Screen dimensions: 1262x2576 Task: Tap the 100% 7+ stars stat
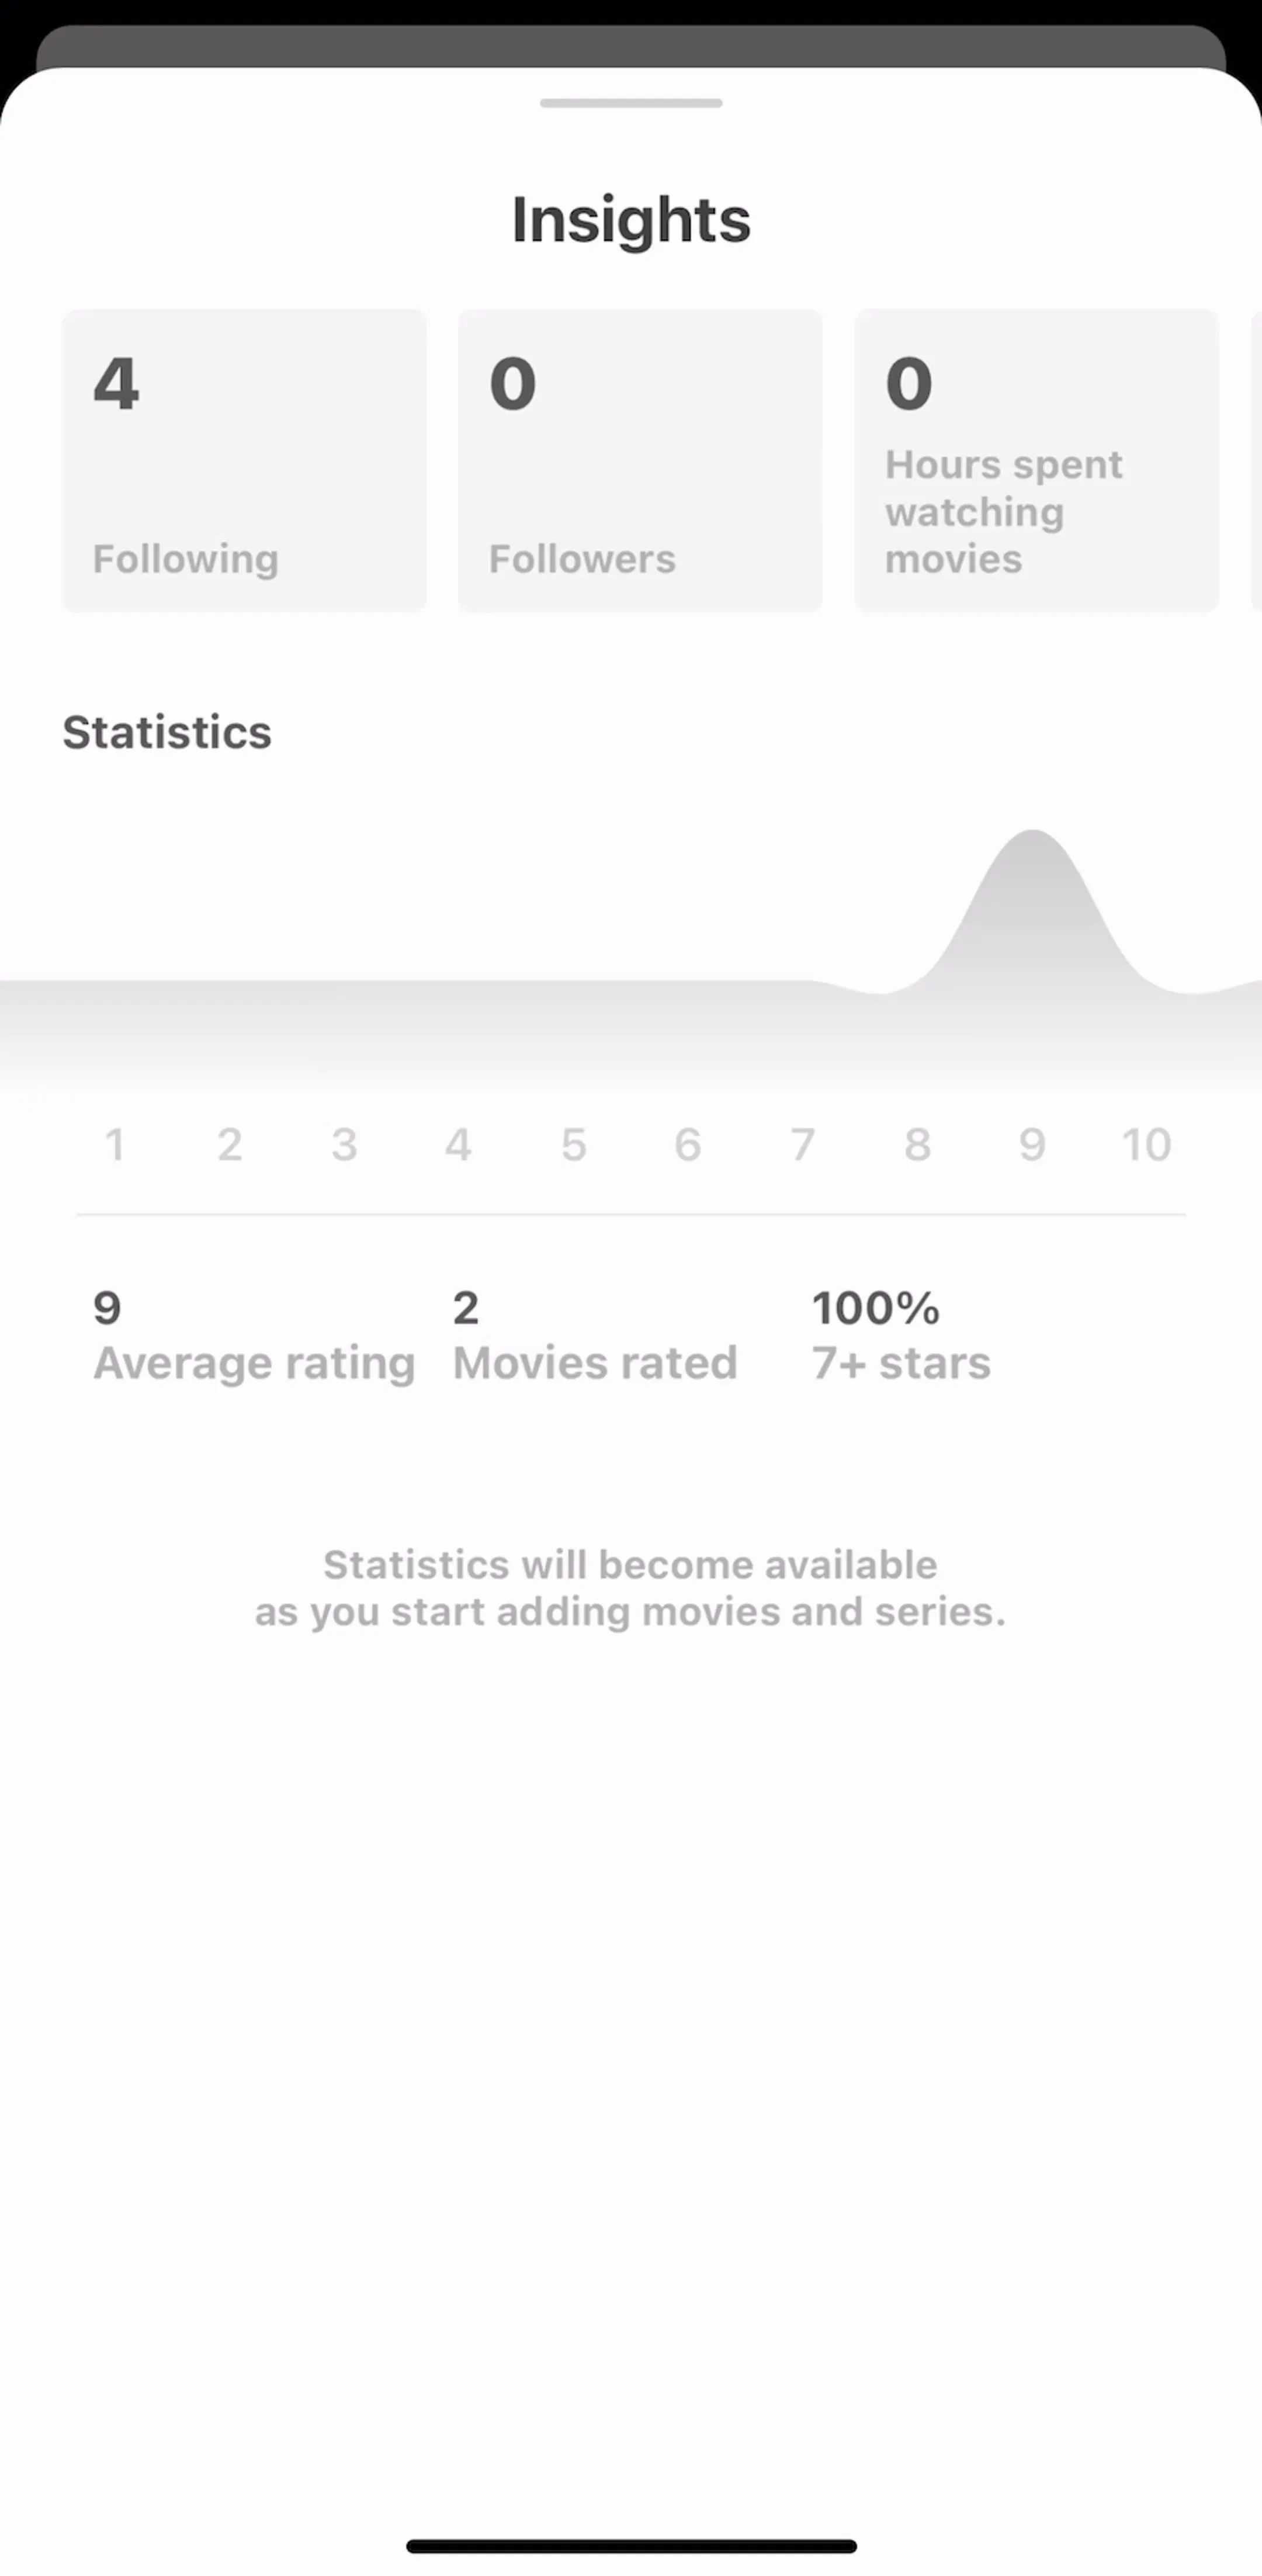901,1336
